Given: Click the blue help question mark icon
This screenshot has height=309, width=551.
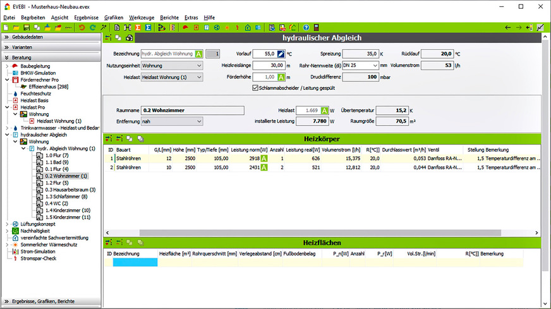Looking at the screenshot, I should (306, 28).
